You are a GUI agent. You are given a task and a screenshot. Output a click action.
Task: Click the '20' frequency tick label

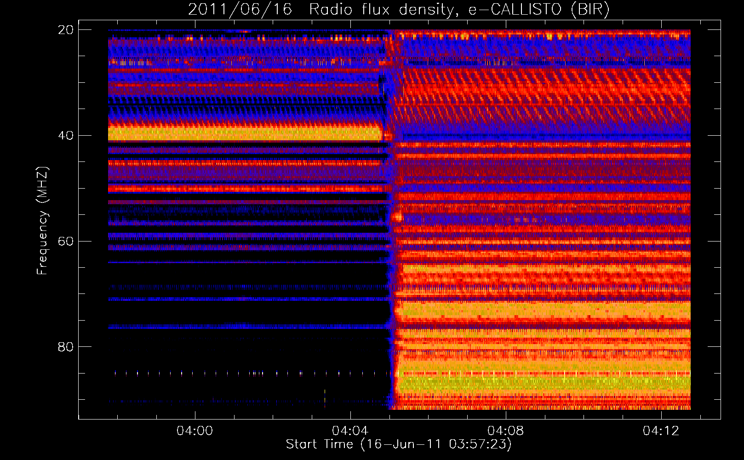pyautogui.click(x=65, y=30)
